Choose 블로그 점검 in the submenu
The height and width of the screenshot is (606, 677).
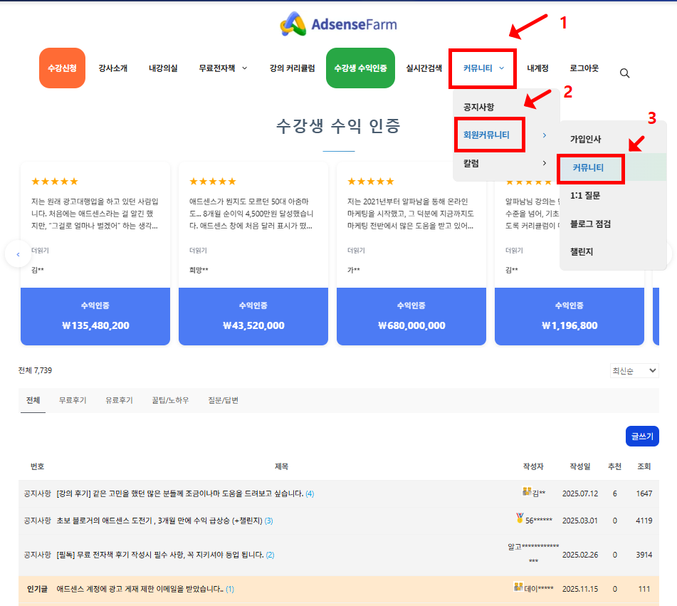(590, 224)
